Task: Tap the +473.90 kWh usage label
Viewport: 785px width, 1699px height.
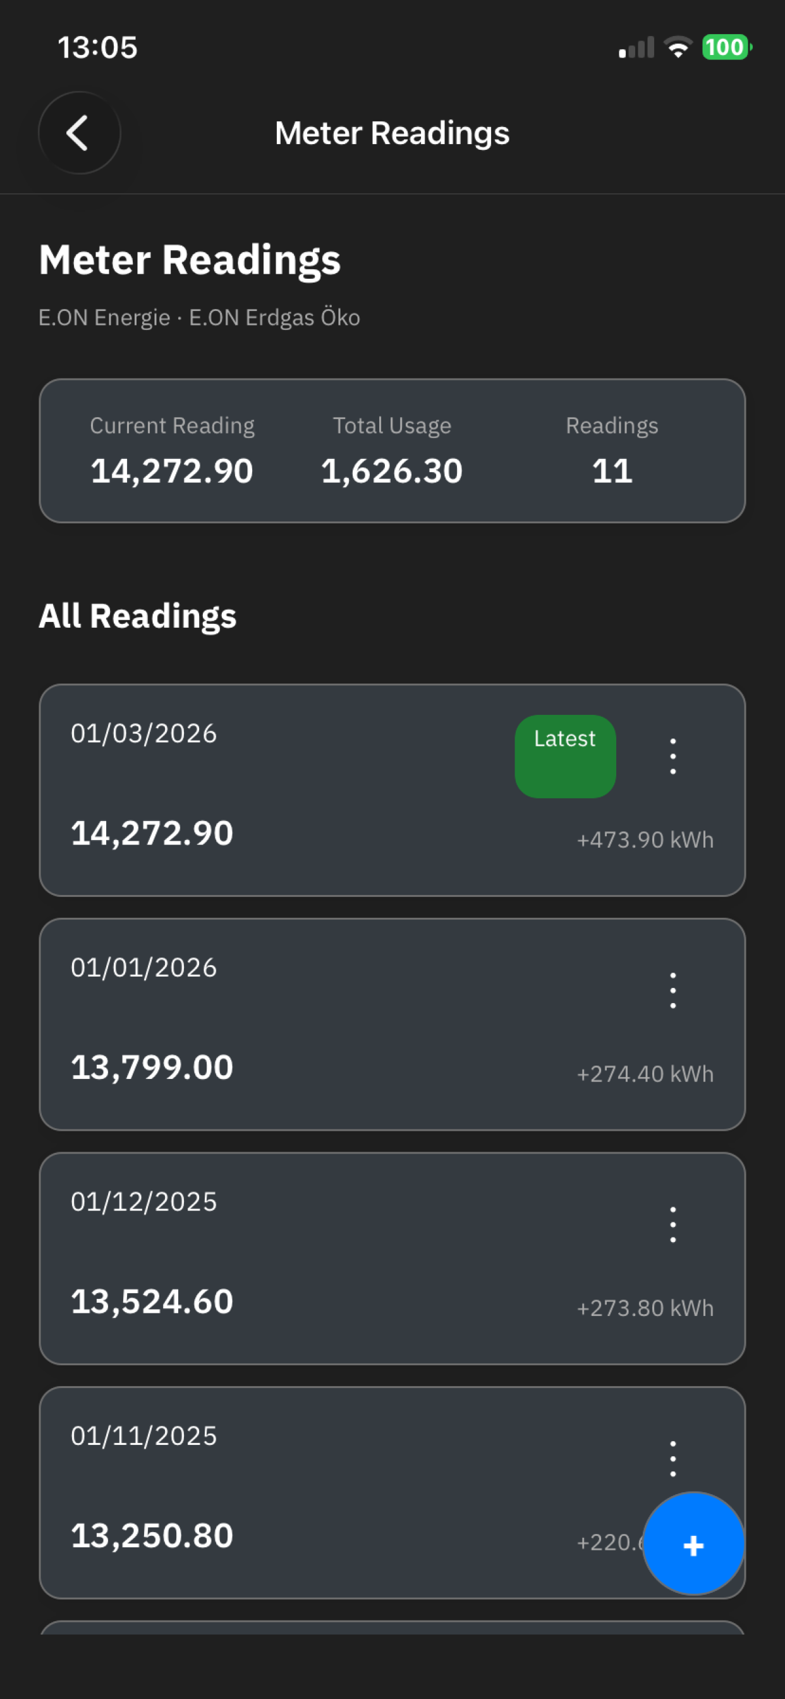Action: 645,839
